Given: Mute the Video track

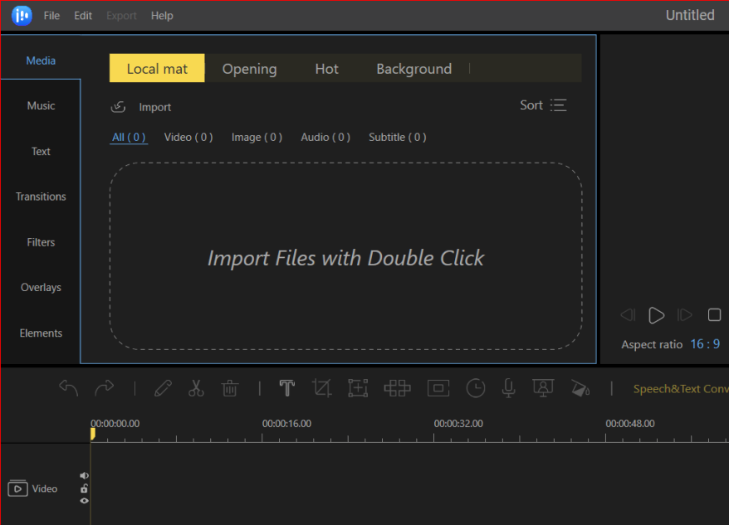Looking at the screenshot, I should coord(84,476).
